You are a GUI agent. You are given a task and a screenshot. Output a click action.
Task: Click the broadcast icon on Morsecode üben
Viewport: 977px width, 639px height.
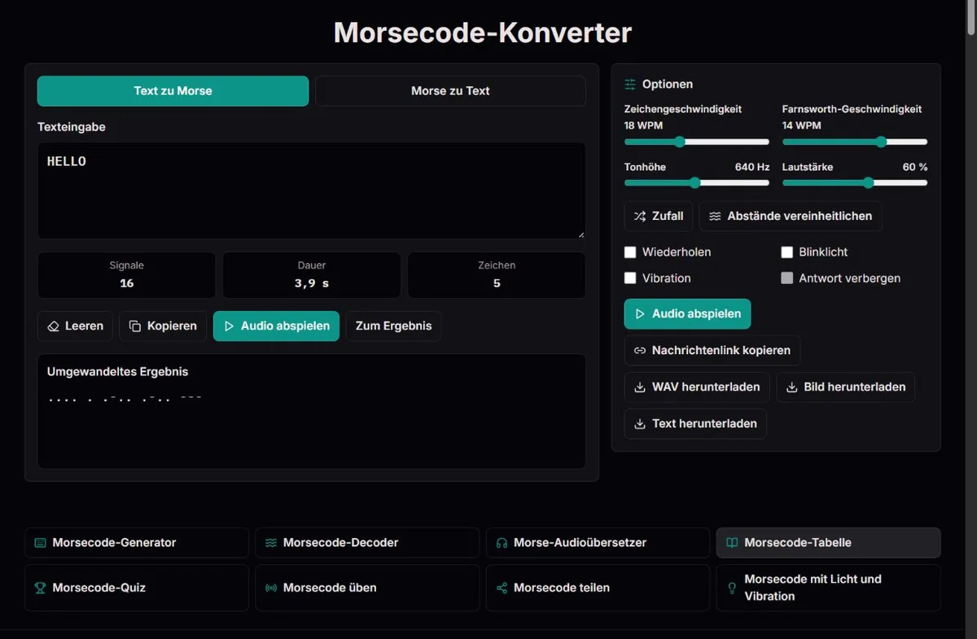[x=271, y=588]
